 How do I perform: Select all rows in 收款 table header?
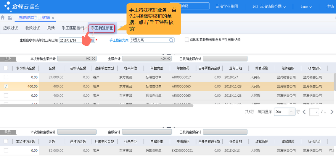(6, 141)
